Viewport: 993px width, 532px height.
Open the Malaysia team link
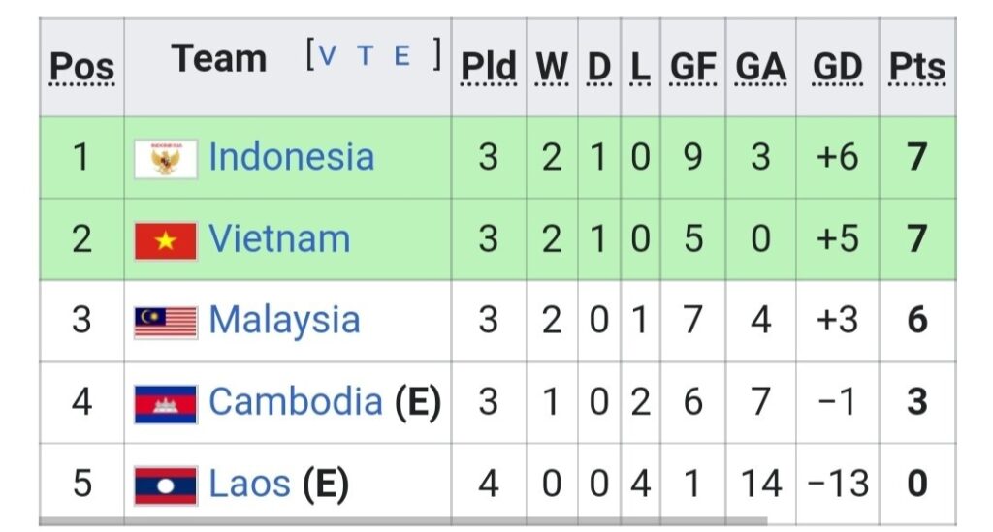284,321
